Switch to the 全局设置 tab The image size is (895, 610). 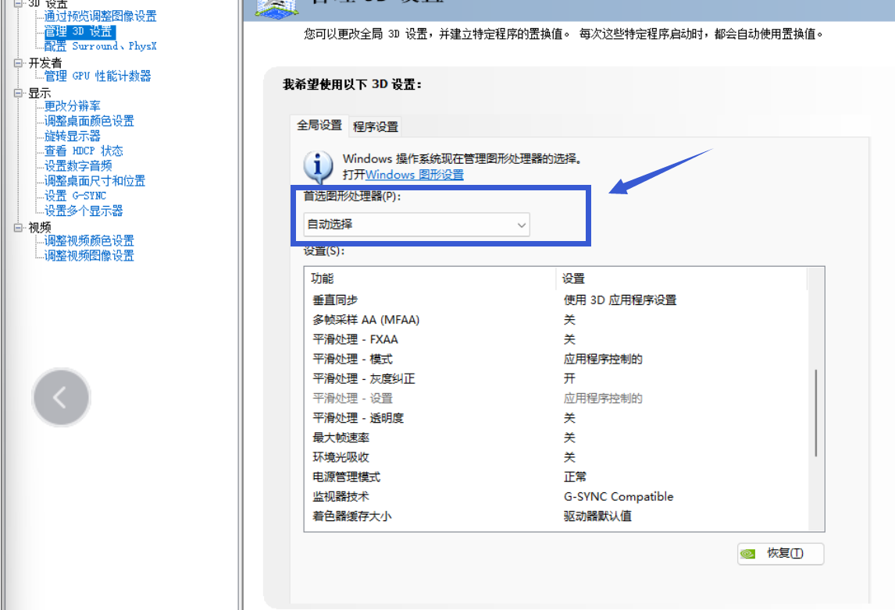pos(319,126)
